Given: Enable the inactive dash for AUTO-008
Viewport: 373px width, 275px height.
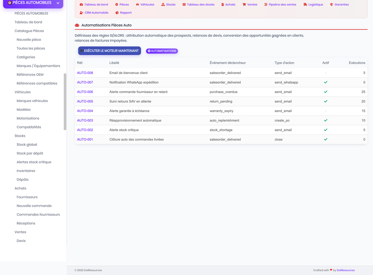Looking at the screenshot, I should pyautogui.click(x=326, y=73).
